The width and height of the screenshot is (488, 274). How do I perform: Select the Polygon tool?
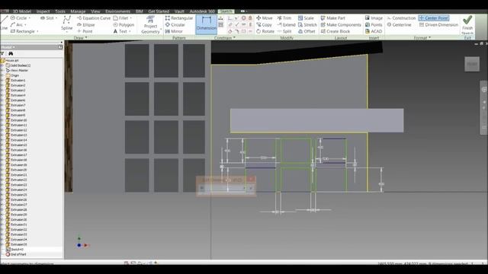(124, 24)
